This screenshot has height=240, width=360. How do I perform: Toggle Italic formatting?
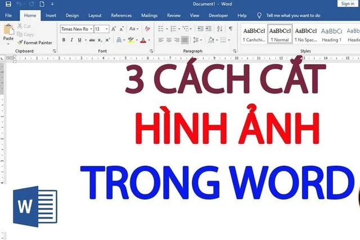(71, 40)
